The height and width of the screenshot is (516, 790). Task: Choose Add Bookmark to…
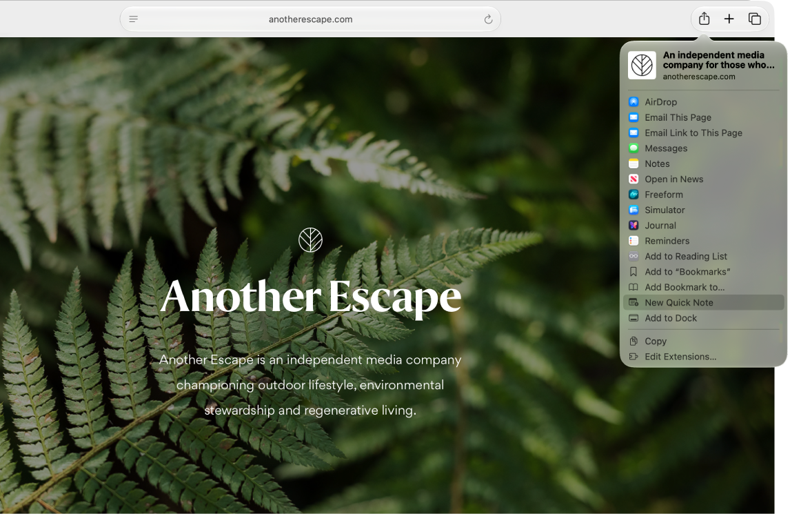(x=705, y=288)
